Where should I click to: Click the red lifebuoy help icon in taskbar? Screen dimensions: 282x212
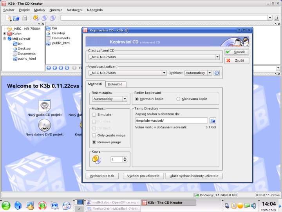(x=42, y=206)
